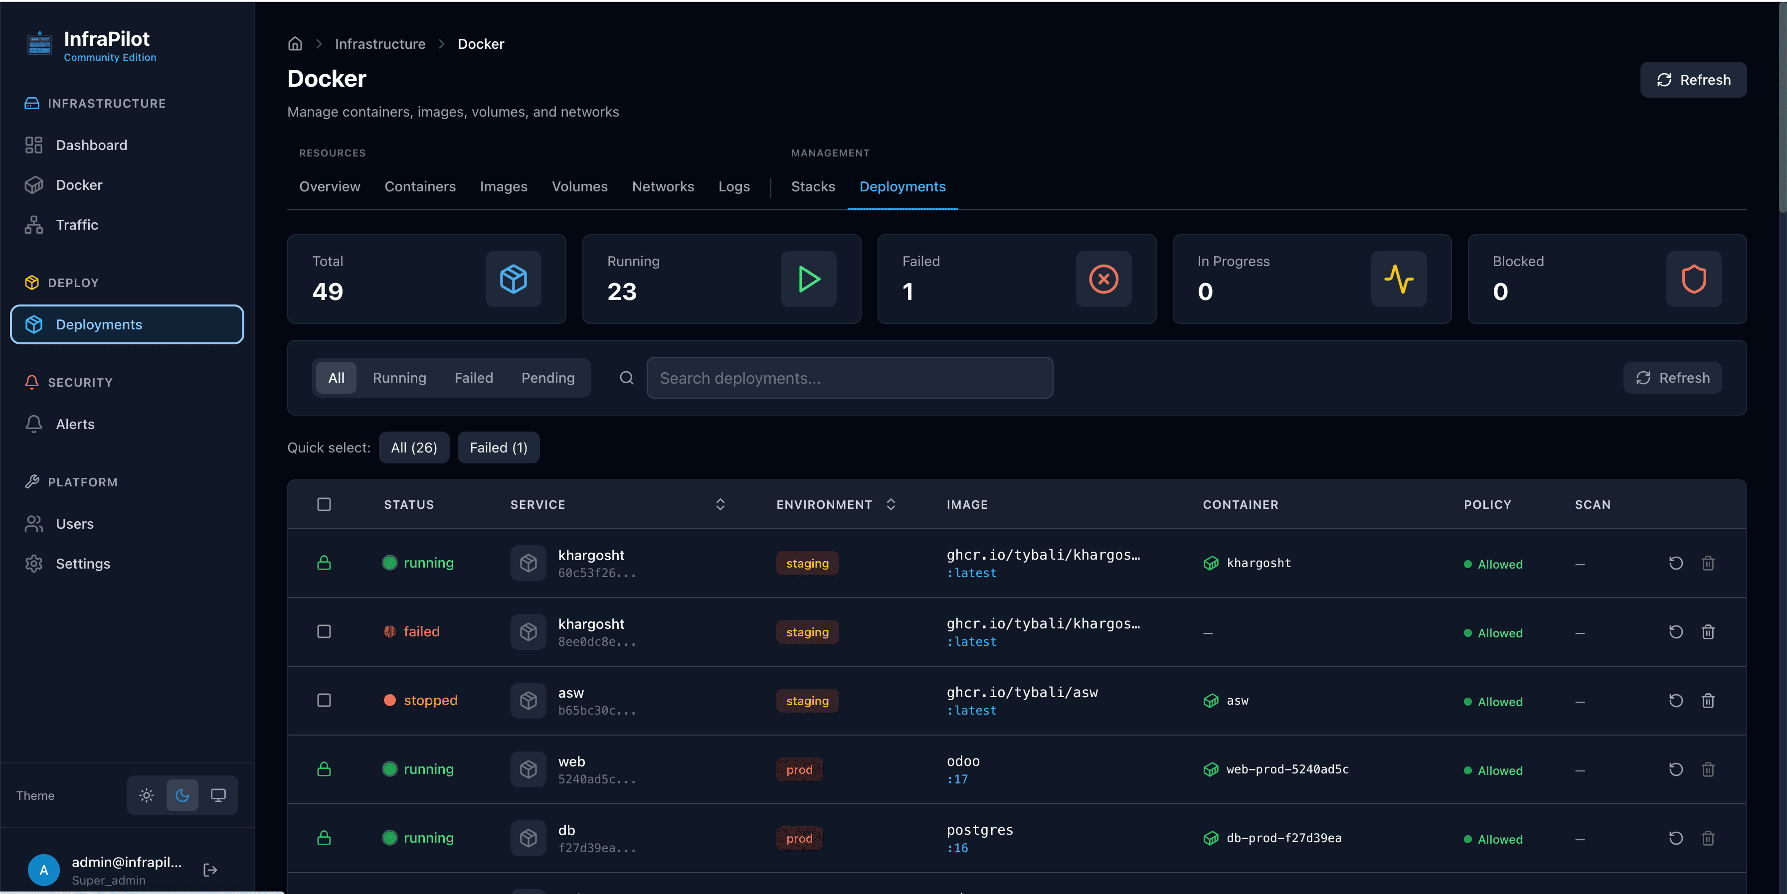This screenshot has width=1787, height=894.
Task: Delete the failed khargosht deployment
Action: 1707,632
